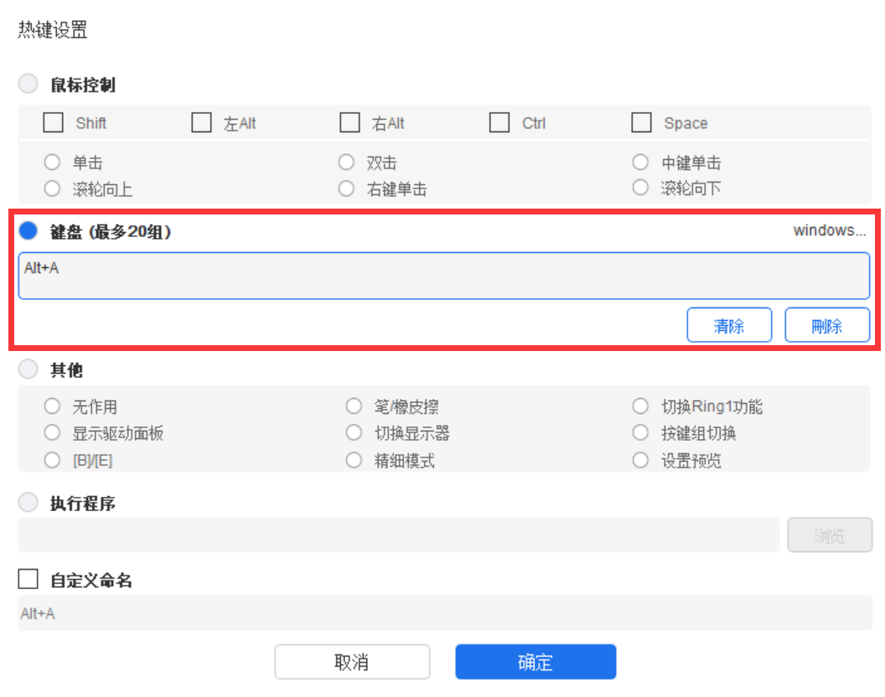Open the windows... system dropdown
885x697 pixels.
829,230
